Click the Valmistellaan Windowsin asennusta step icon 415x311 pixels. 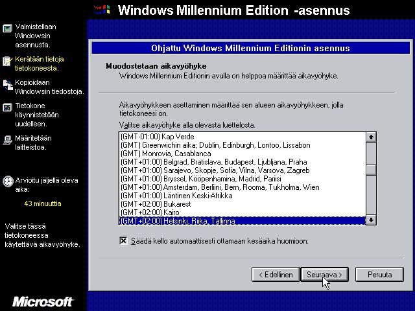7,28
